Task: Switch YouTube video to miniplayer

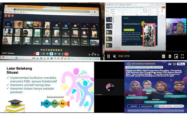Action: click(176, 56)
